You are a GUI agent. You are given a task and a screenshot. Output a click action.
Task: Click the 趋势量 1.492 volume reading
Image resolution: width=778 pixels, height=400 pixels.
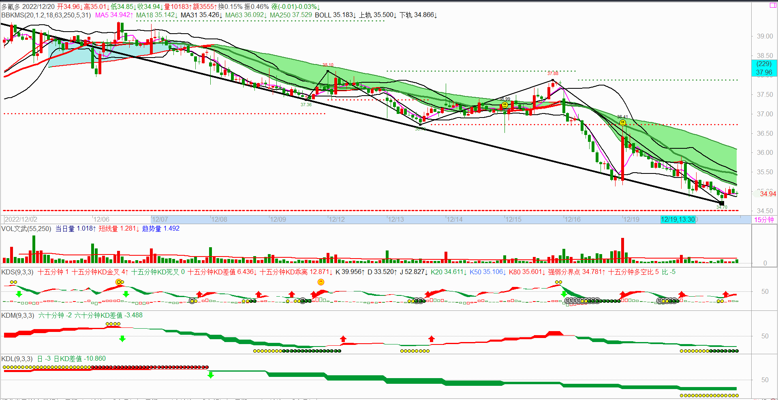tap(161, 229)
